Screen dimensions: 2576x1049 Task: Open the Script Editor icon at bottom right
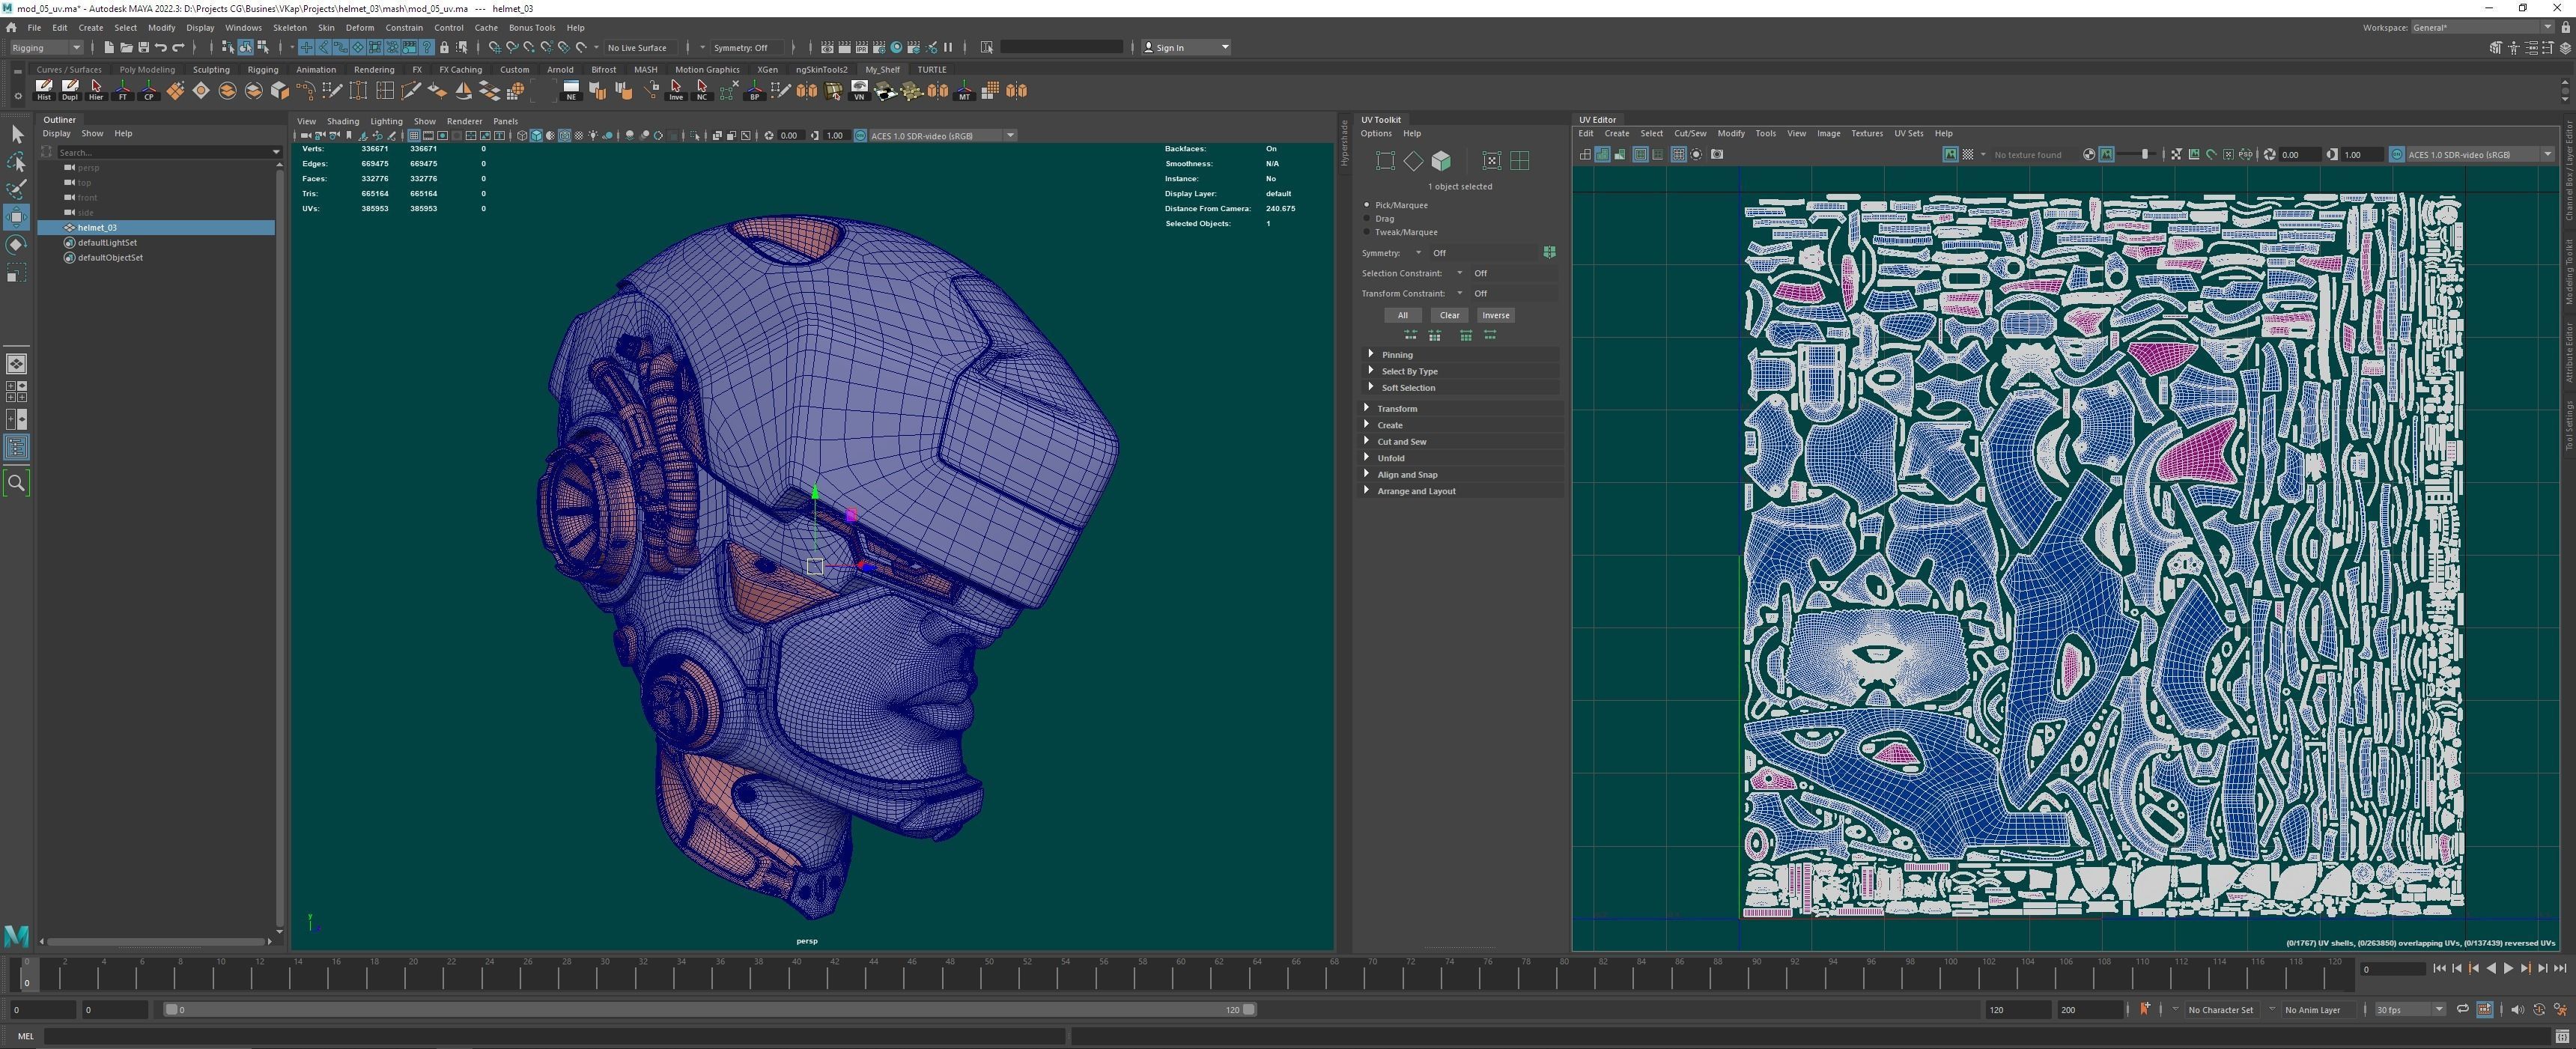coord(2561,1036)
